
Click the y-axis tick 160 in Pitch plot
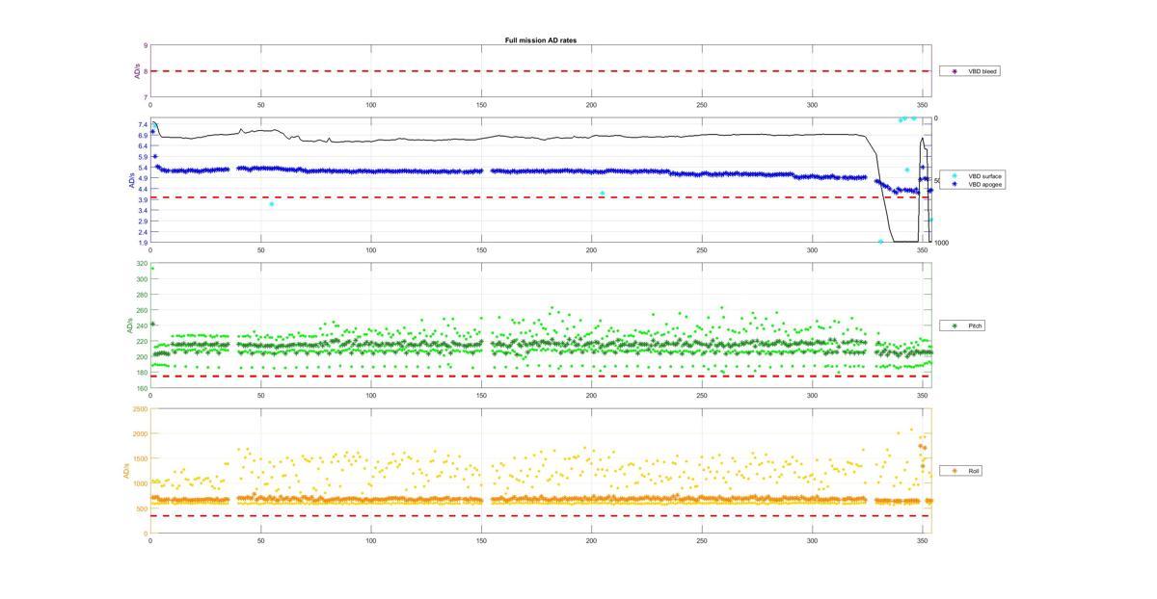[142, 388]
